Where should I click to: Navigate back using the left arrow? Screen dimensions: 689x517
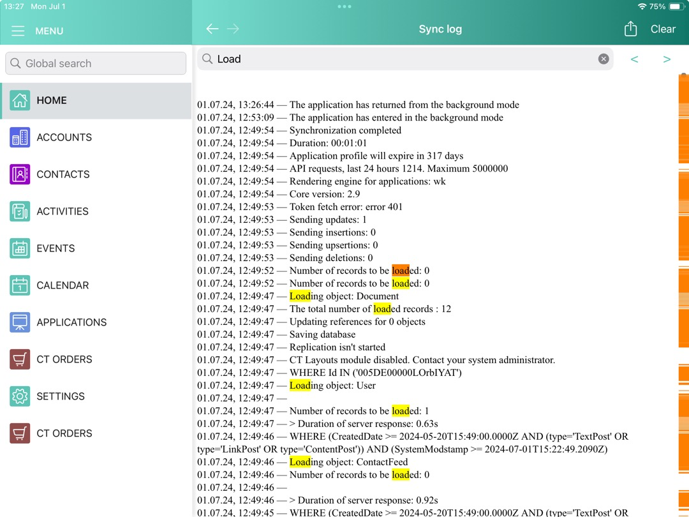pyautogui.click(x=212, y=29)
